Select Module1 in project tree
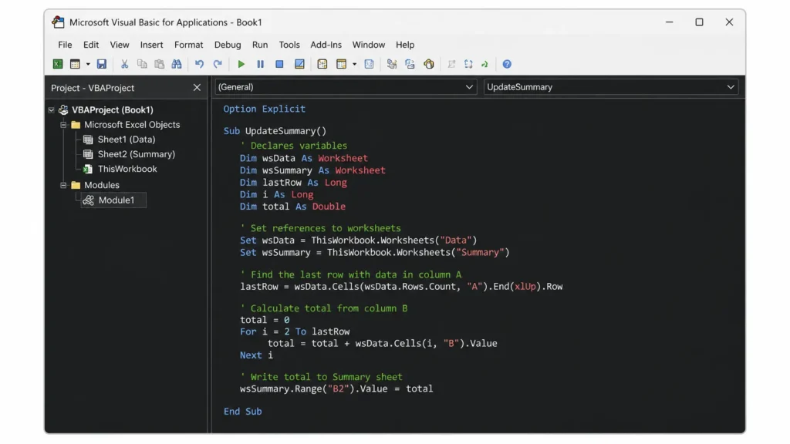The width and height of the screenshot is (790, 444). [116, 200]
